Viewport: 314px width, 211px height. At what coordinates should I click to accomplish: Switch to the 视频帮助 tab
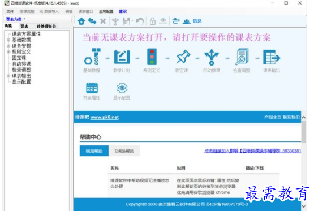pos(94,150)
